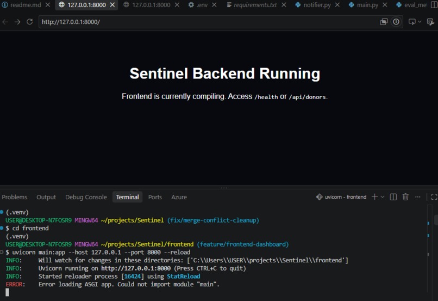Split the terminal pane

tap(393, 197)
